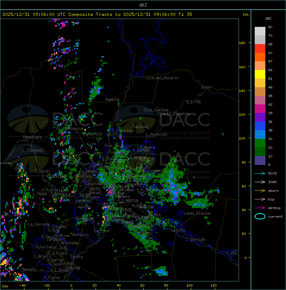Select the dark orange 57-60 dBZ swatch
The image size is (286, 290).
[x=260, y=57]
